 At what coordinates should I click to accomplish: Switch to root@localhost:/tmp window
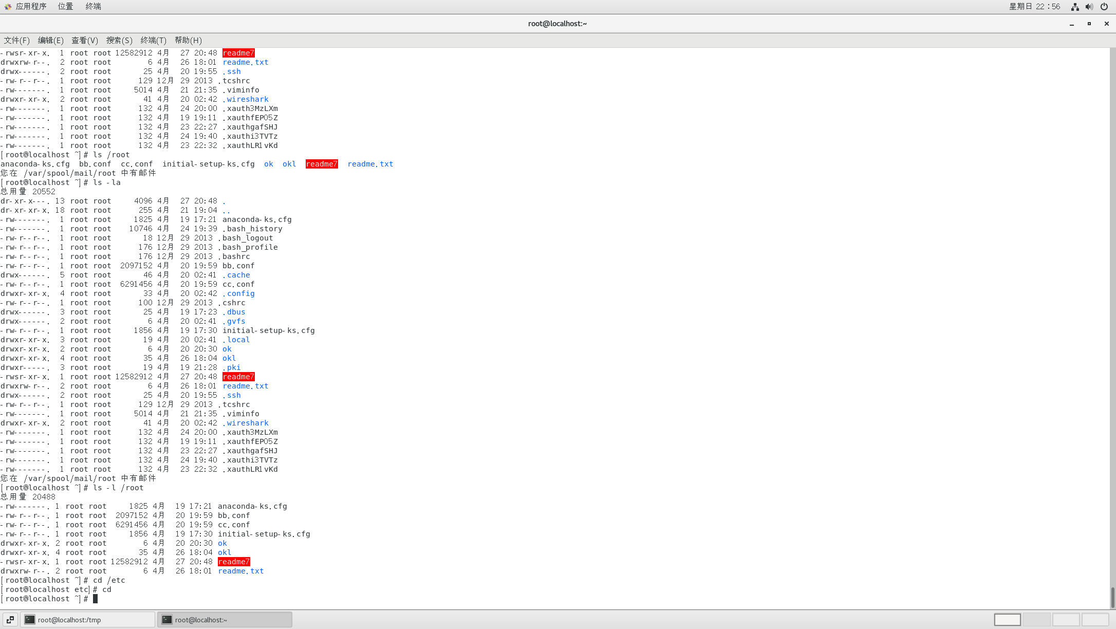pos(87,620)
